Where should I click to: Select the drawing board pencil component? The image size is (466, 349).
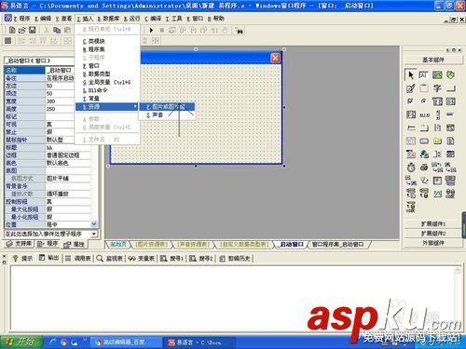411,88
